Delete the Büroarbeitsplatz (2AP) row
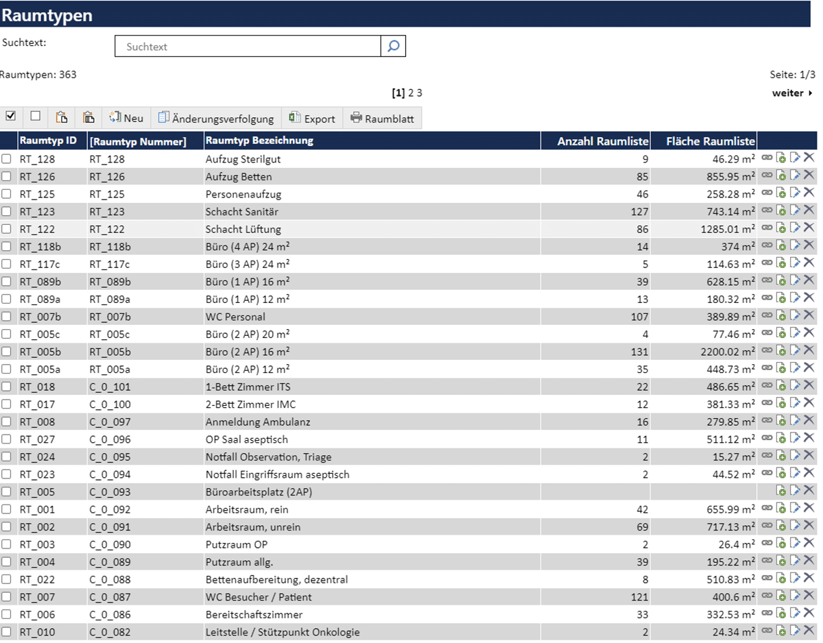 809,491
